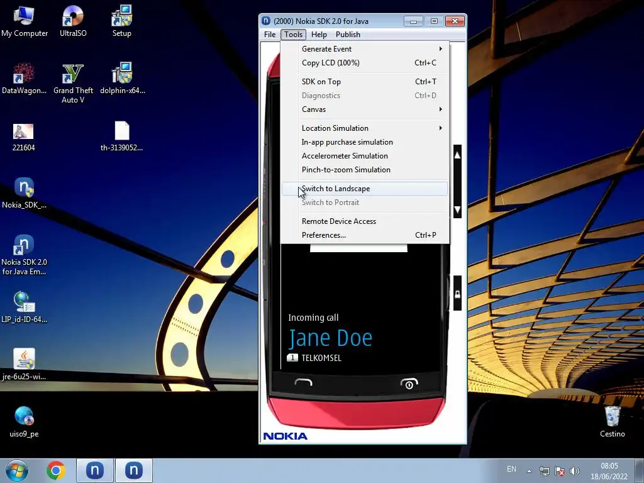Open the UltraISO desktop shortcut

click(73, 22)
